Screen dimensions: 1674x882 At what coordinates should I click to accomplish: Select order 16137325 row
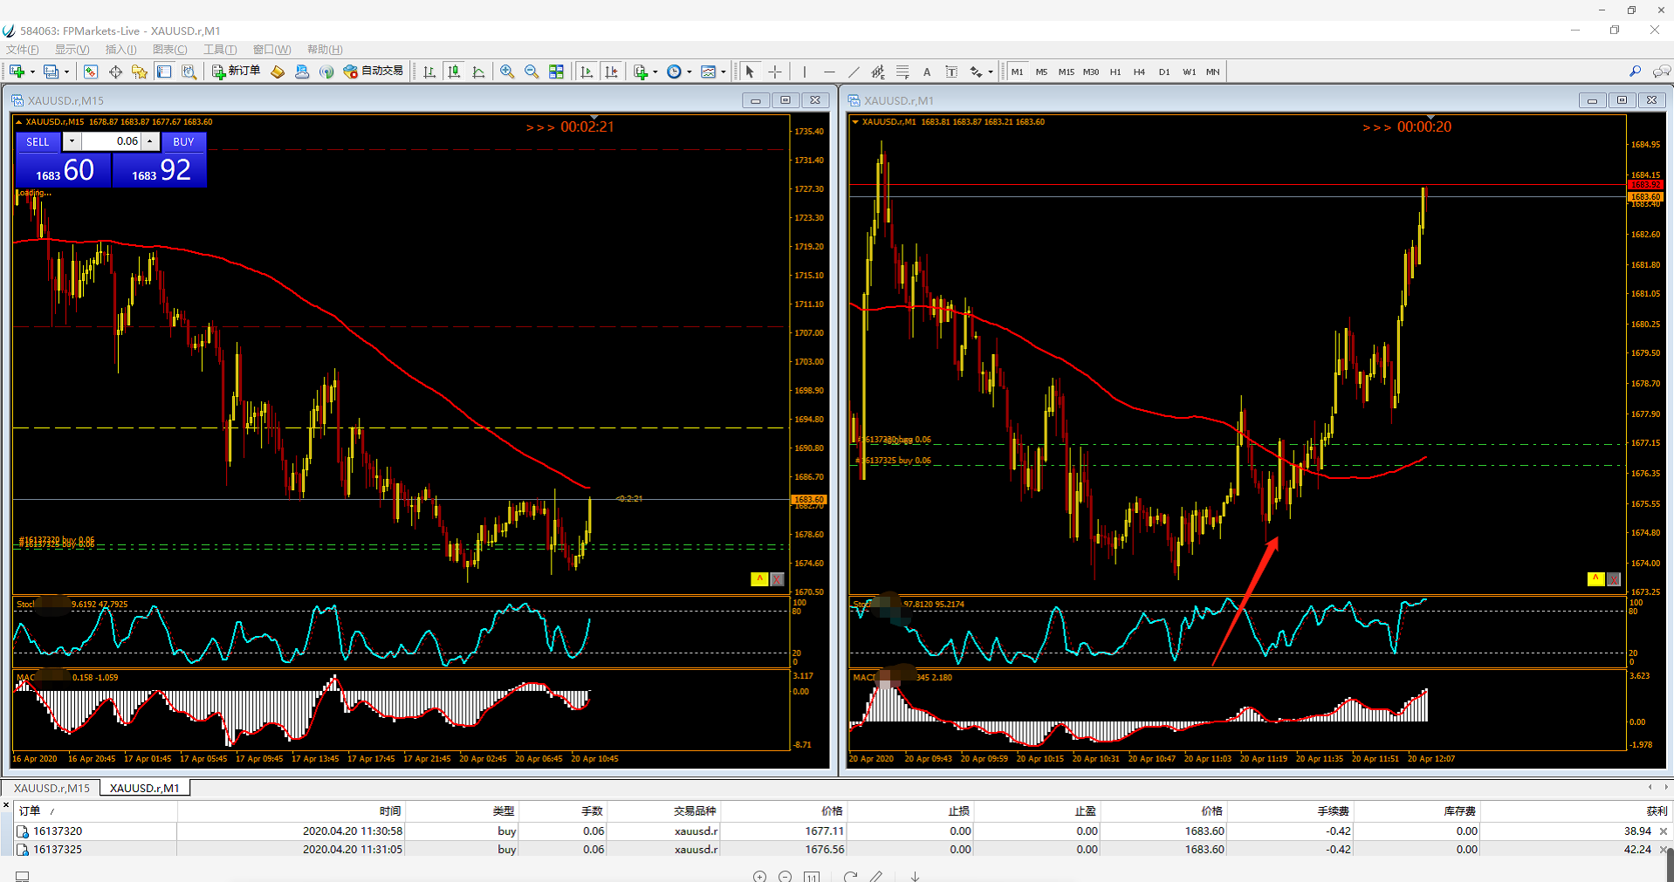[x=842, y=849]
